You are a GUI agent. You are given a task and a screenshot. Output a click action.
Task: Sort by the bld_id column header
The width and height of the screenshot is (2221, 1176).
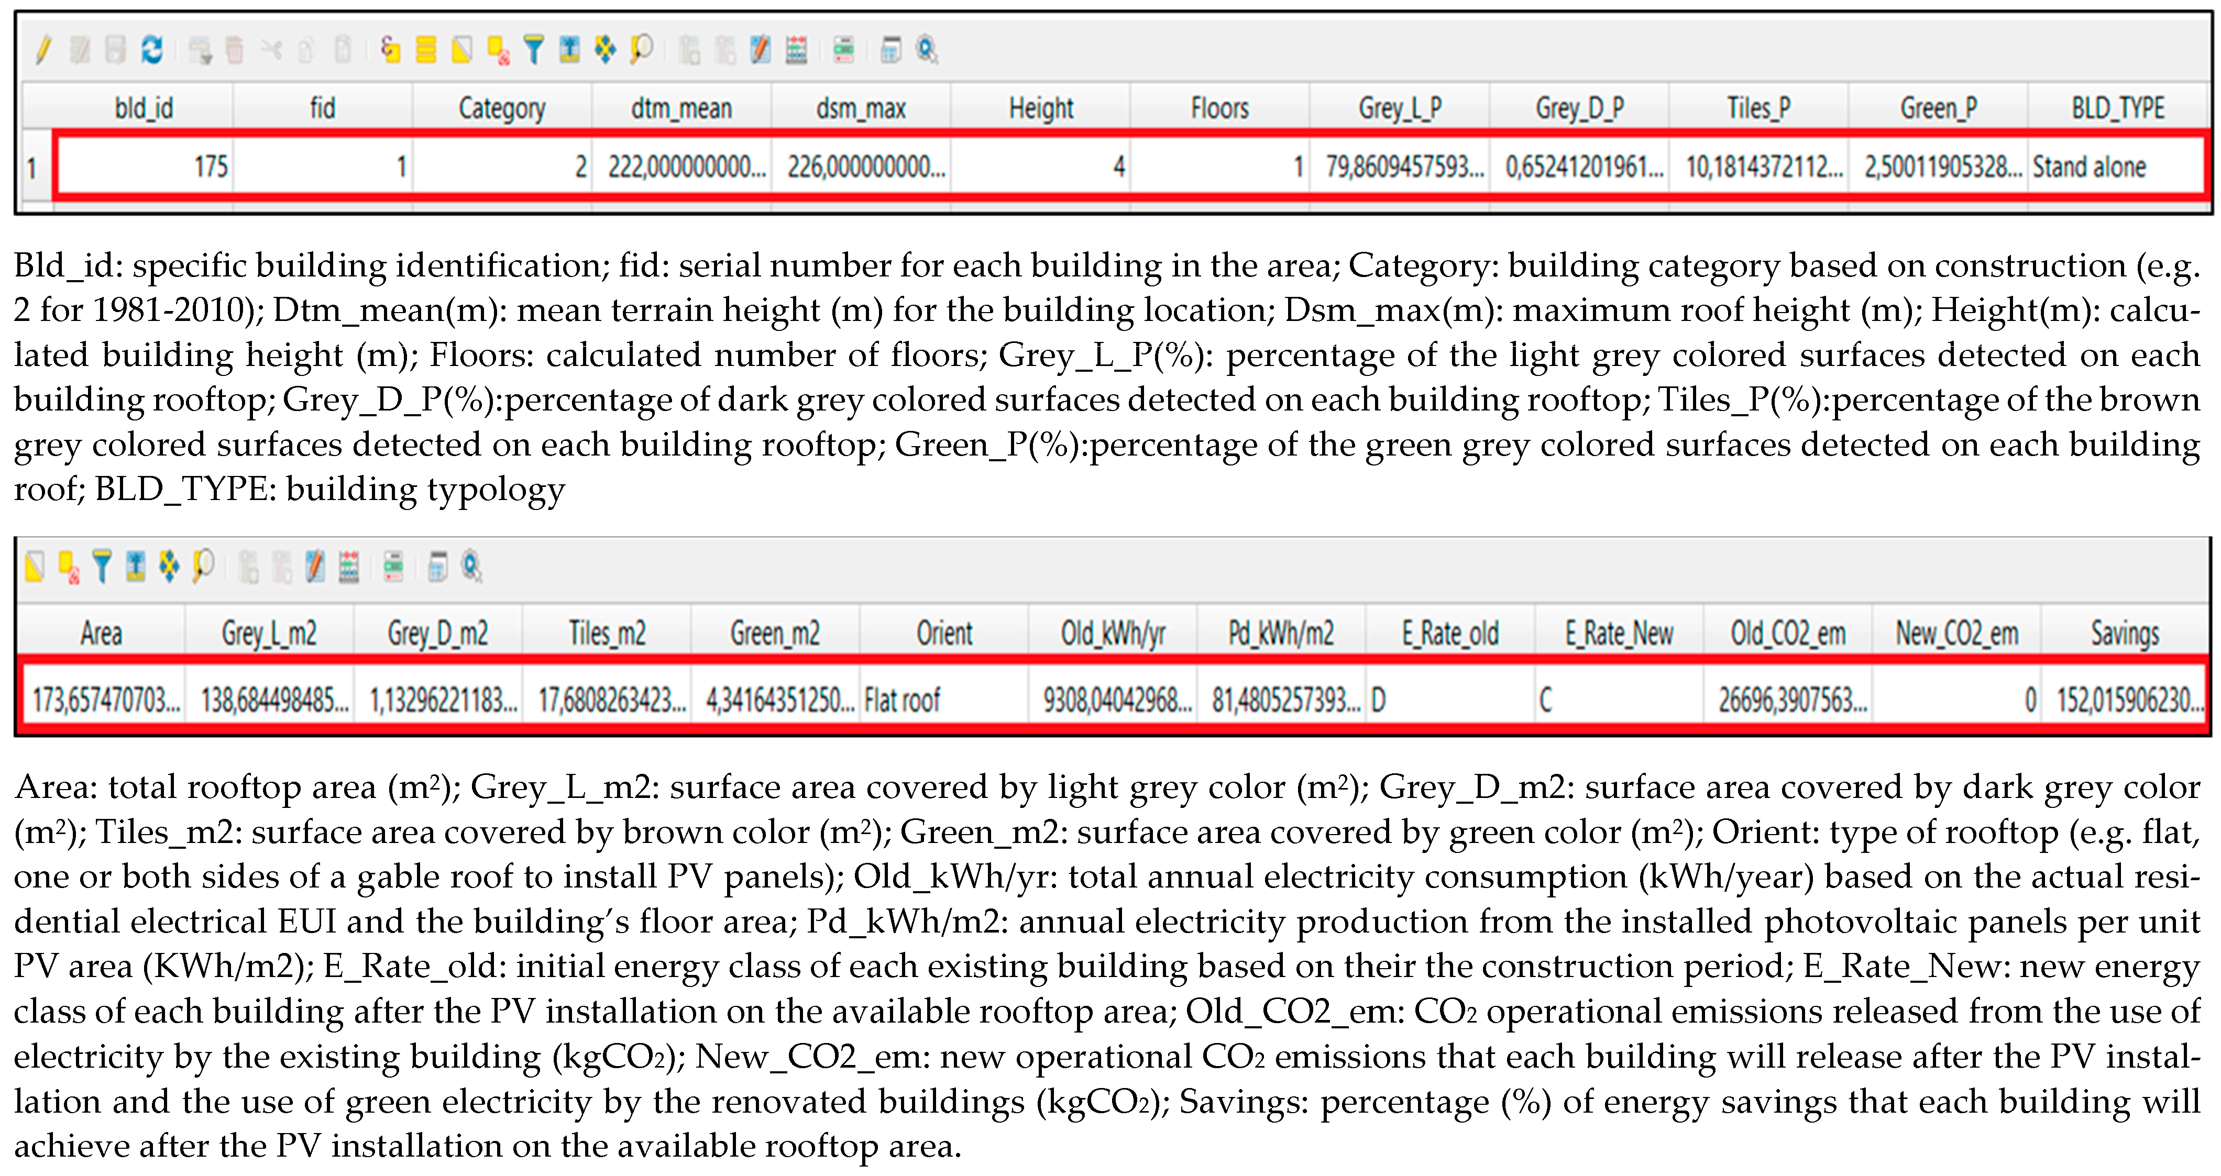coord(144,108)
